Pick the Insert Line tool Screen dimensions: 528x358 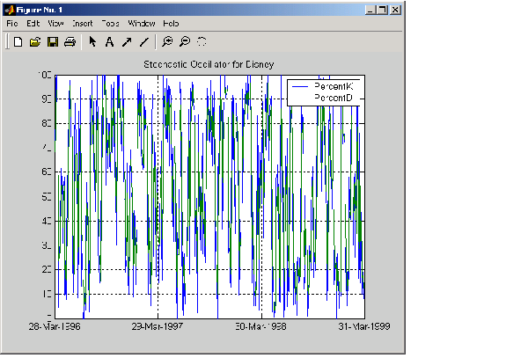[144, 42]
